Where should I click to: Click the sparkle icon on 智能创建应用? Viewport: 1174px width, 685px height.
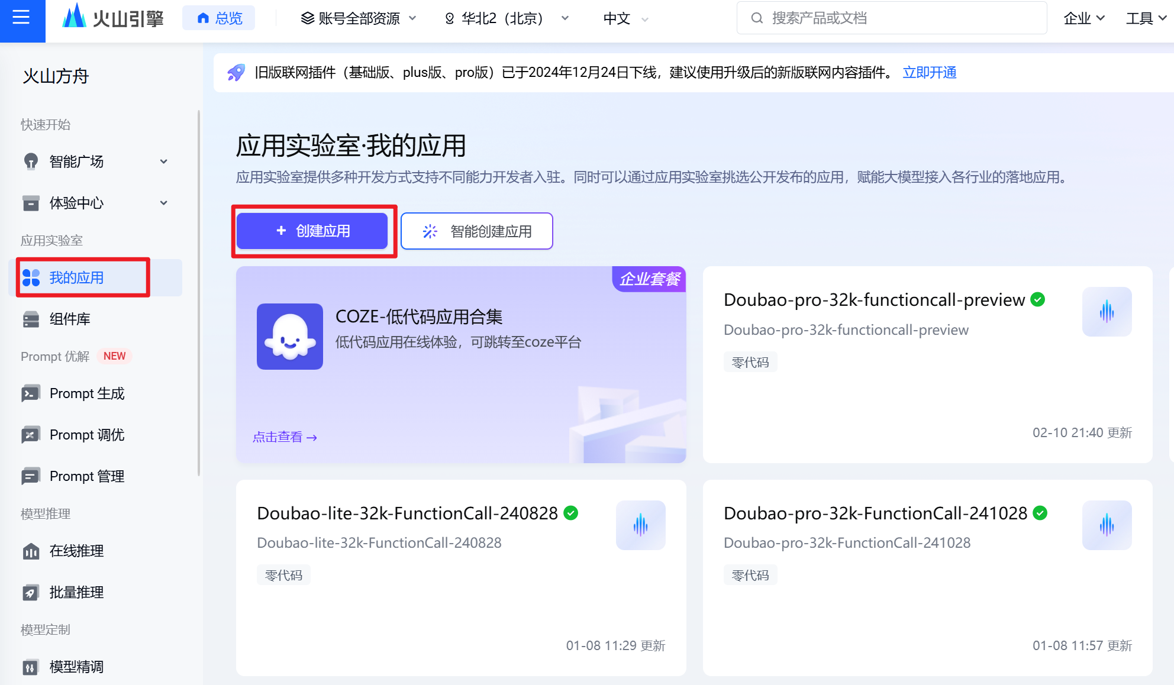point(430,231)
